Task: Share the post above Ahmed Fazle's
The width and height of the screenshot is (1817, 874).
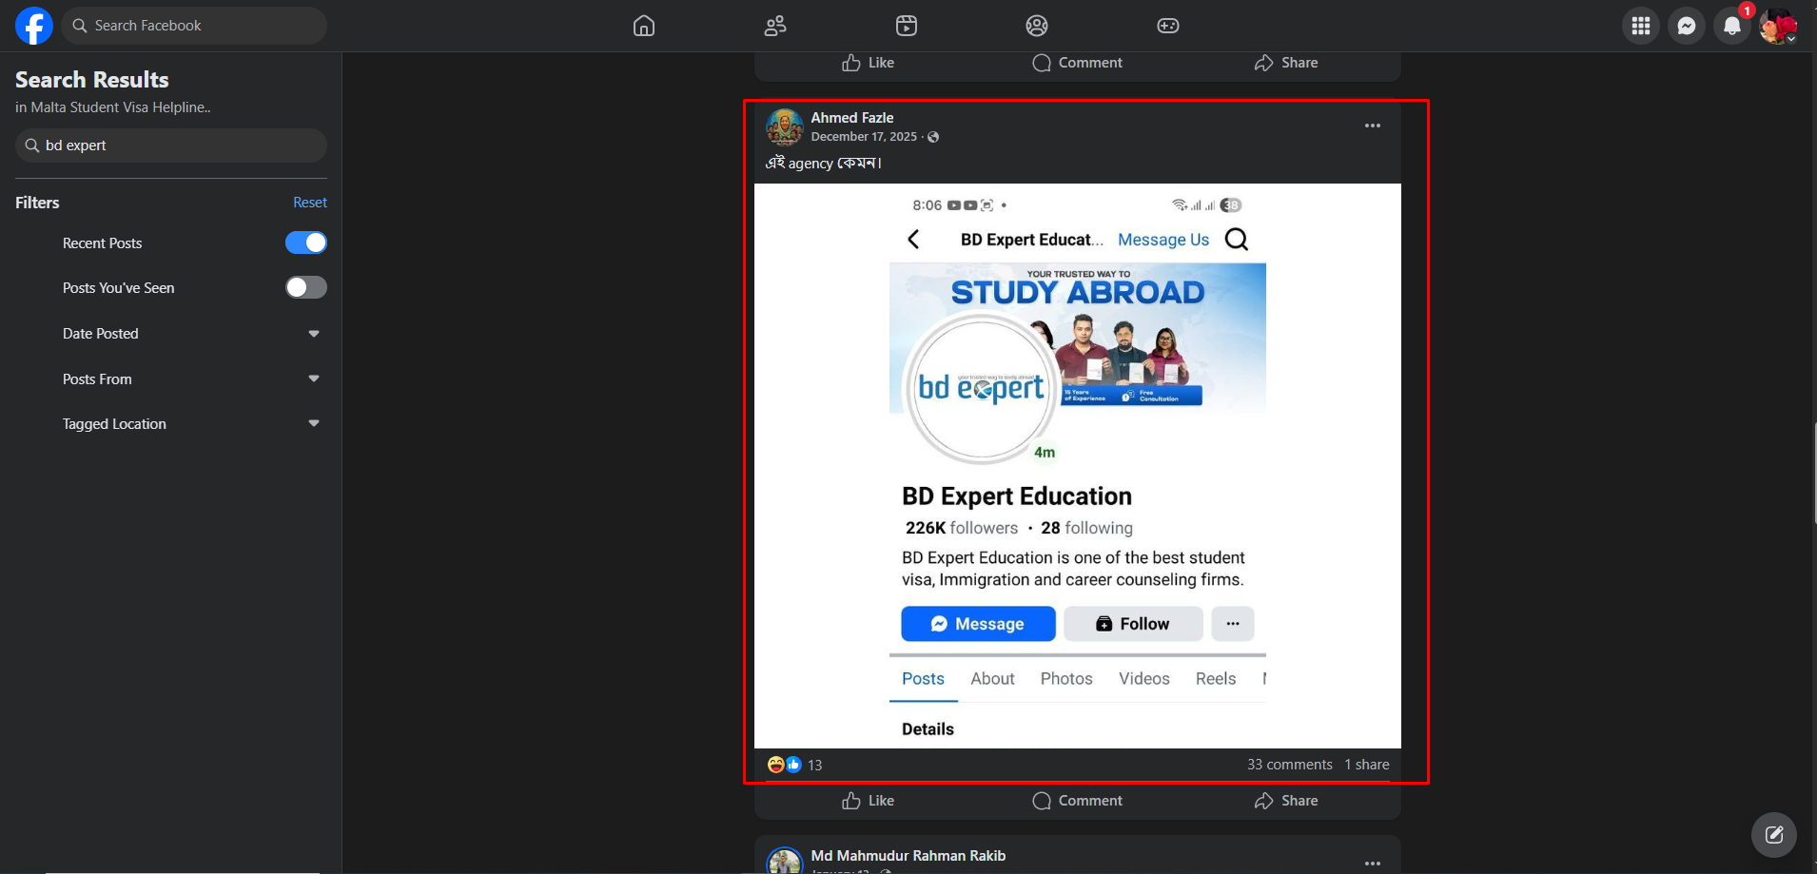Action: click(1286, 63)
